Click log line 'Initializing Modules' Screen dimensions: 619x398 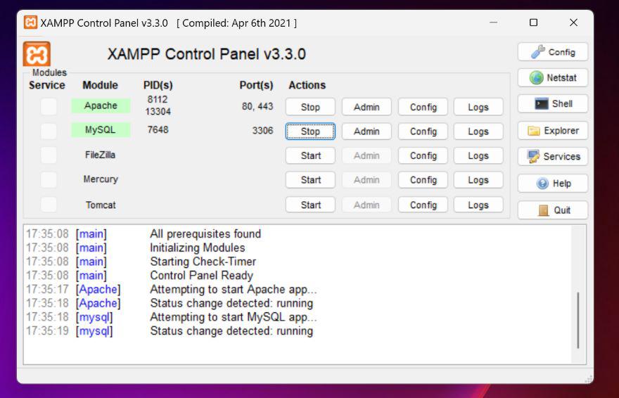[198, 248]
